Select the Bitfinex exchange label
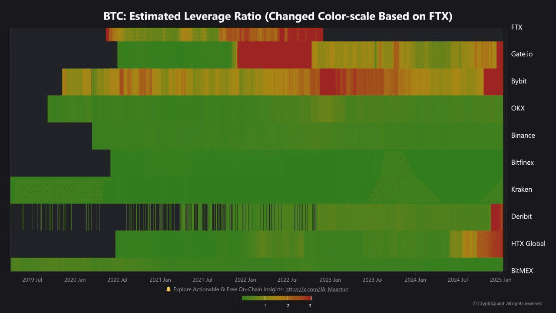 [523, 162]
